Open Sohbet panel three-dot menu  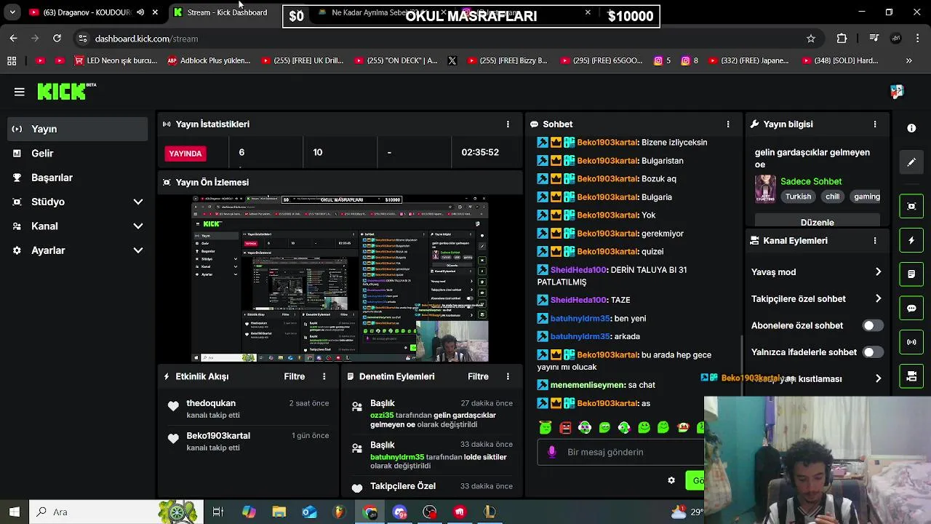pyautogui.click(x=727, y=124)
